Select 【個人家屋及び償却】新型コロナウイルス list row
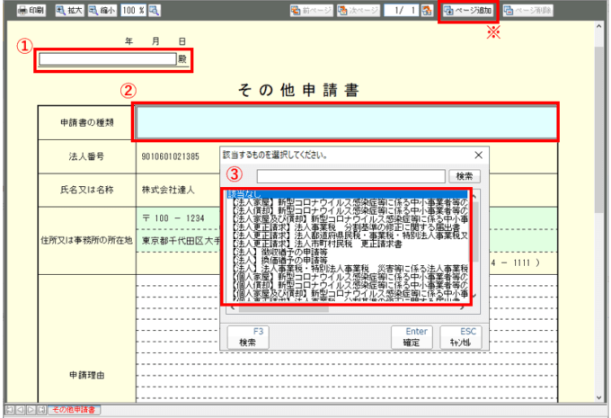 [x=347, y=293]
